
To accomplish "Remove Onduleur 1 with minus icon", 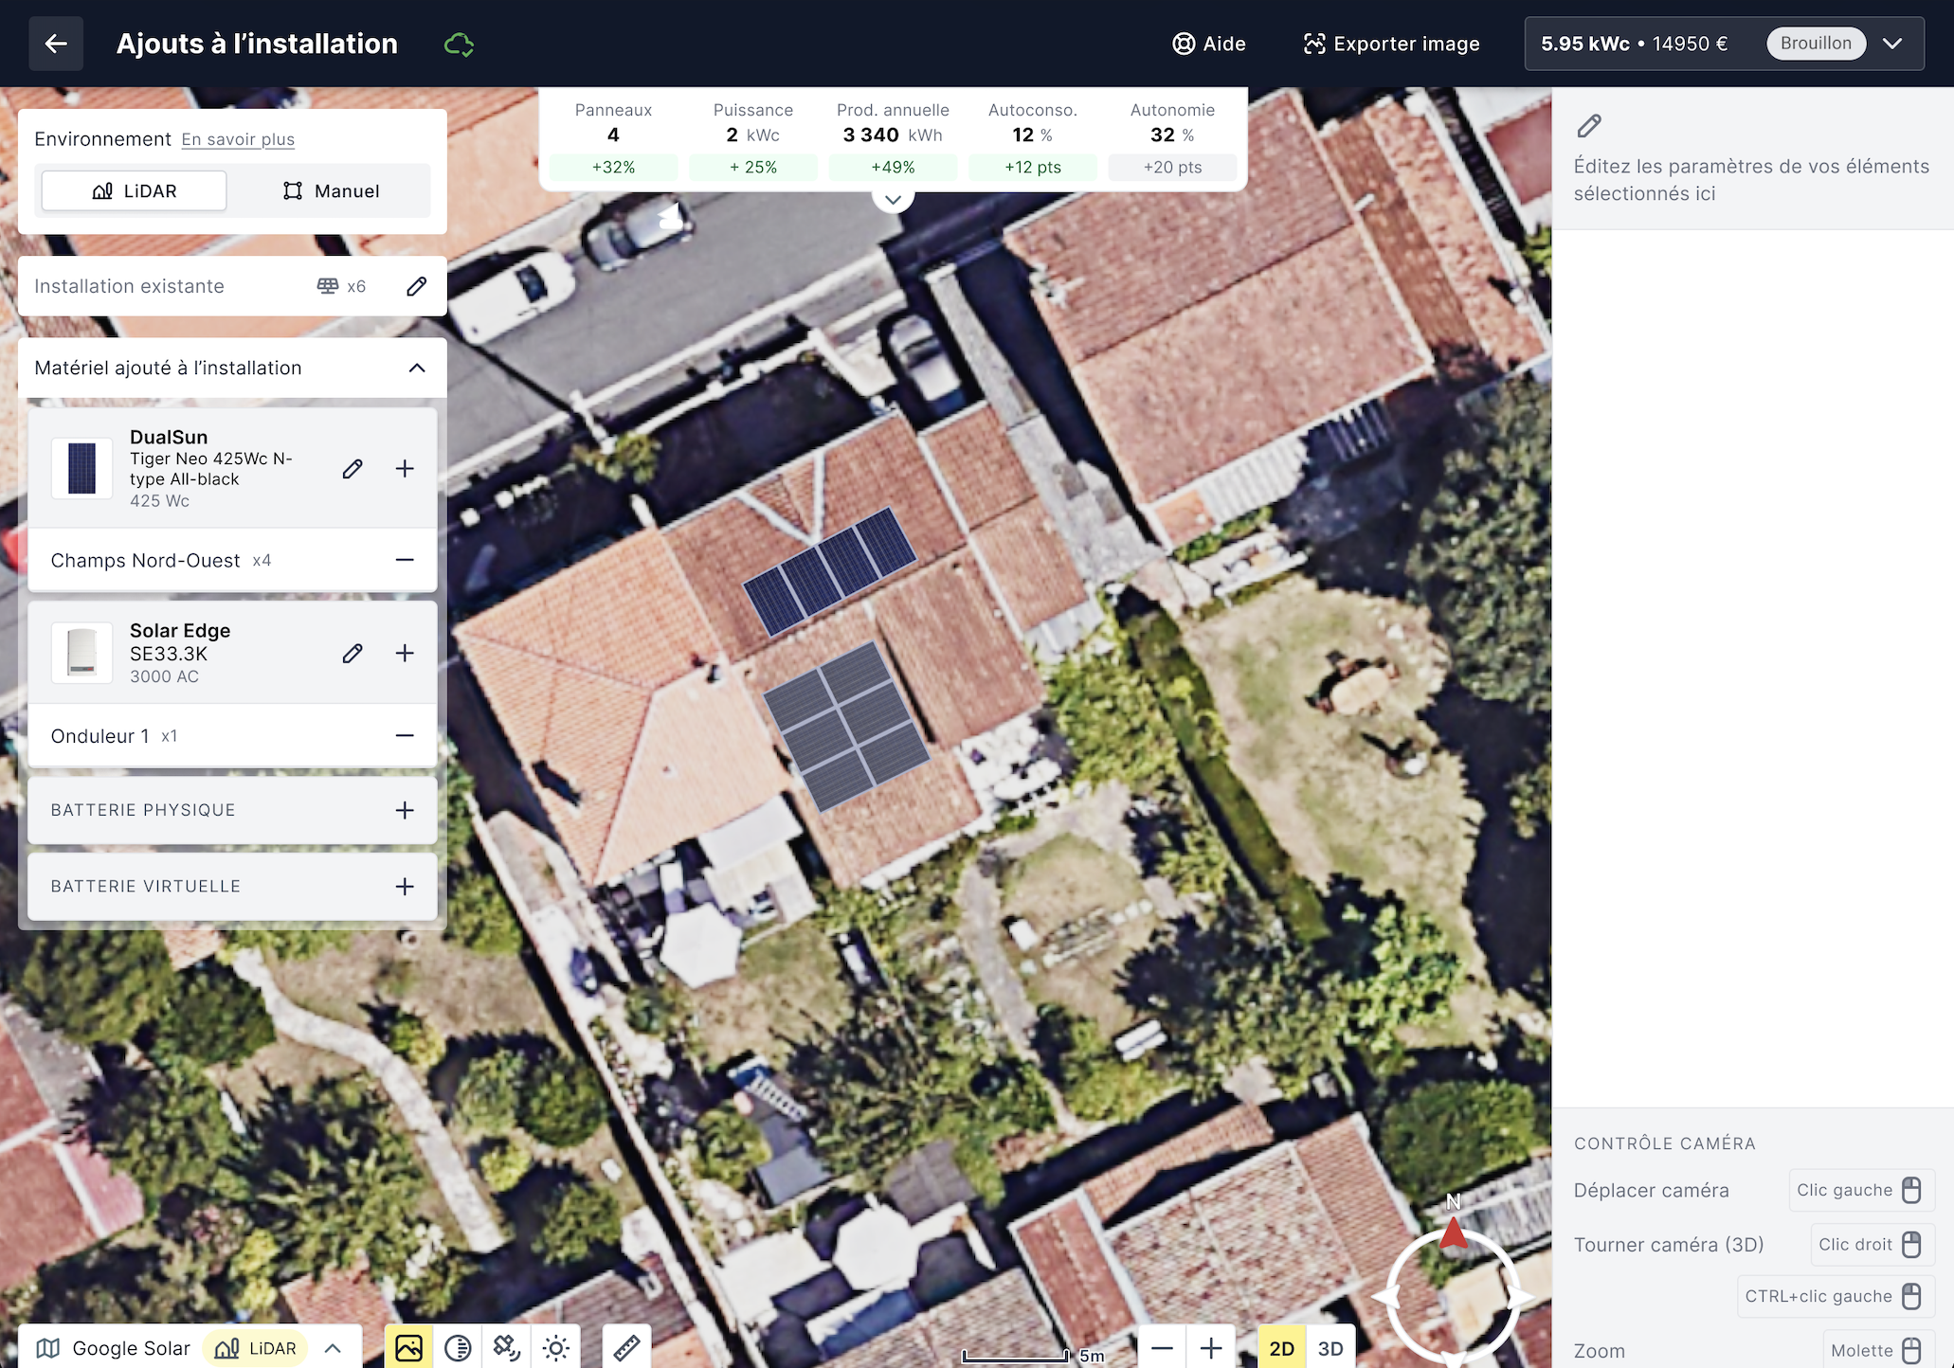I will (x=405, y=735).
